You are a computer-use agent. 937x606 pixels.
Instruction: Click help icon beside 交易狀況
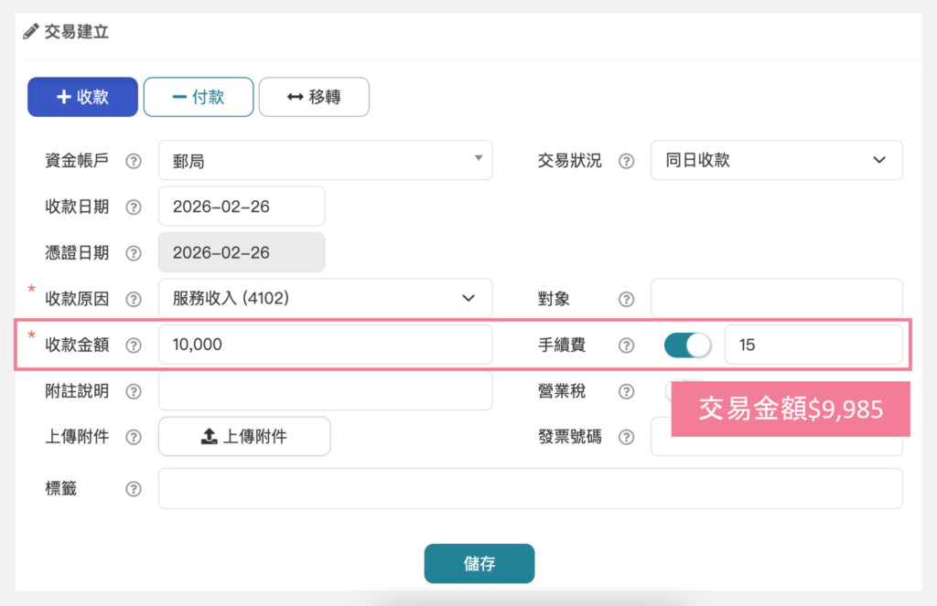(x=627, y=161)
